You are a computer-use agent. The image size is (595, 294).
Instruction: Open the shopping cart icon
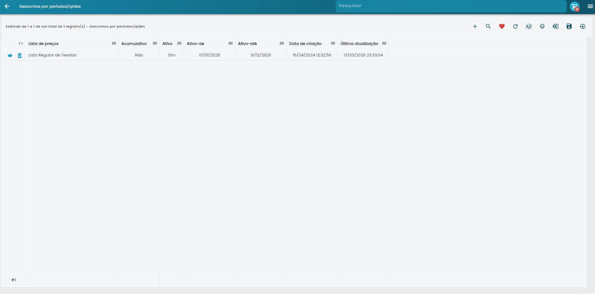click(x=574, y=7)
